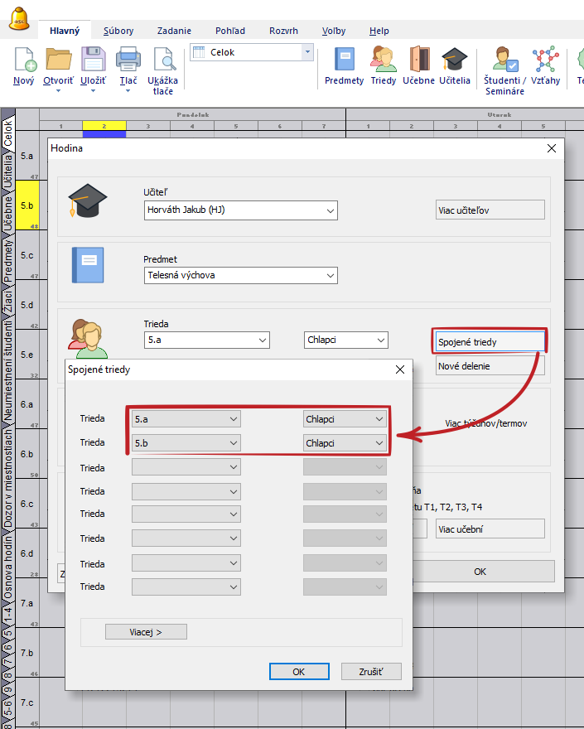The height and width of the screenshot is (729, 584).
Task: Click the Viacej > button
Action: [x=146, y=632]
